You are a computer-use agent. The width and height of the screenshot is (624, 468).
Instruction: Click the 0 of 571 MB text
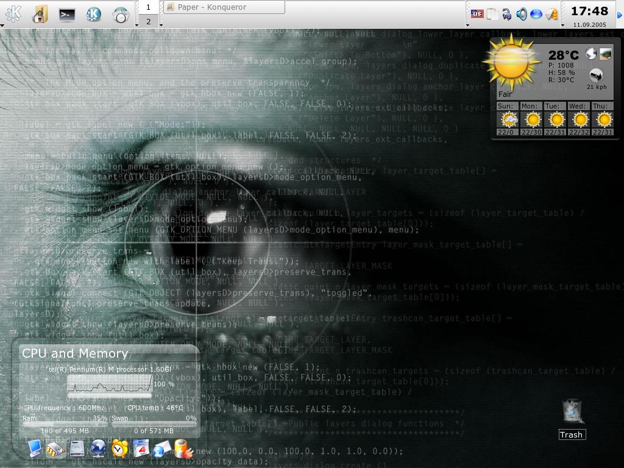click(x=154, y=431)
